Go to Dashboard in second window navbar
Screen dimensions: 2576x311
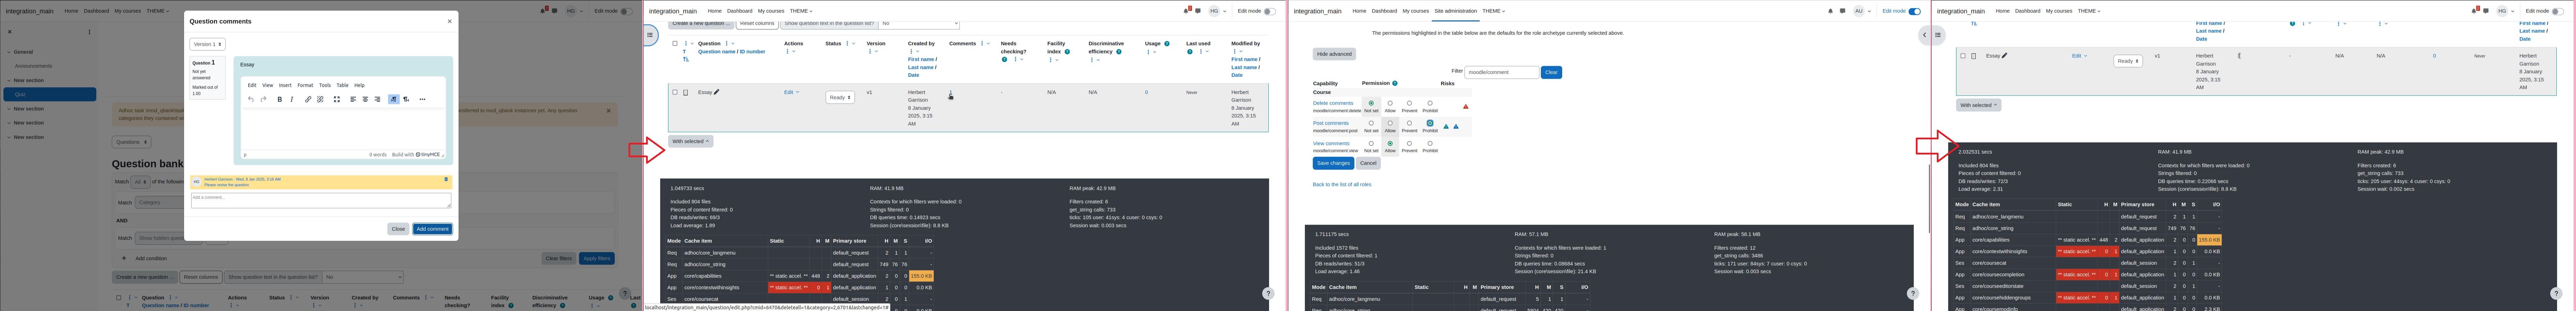tap(740, 11)
